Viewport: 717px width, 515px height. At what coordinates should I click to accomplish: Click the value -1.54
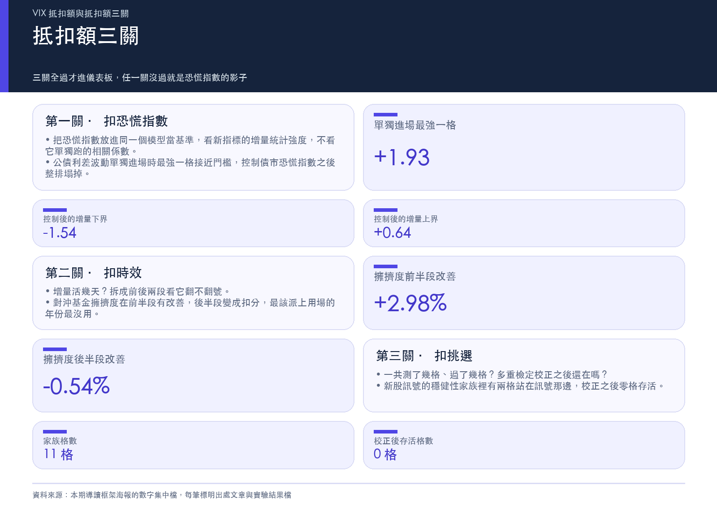(x=60, y=233)
